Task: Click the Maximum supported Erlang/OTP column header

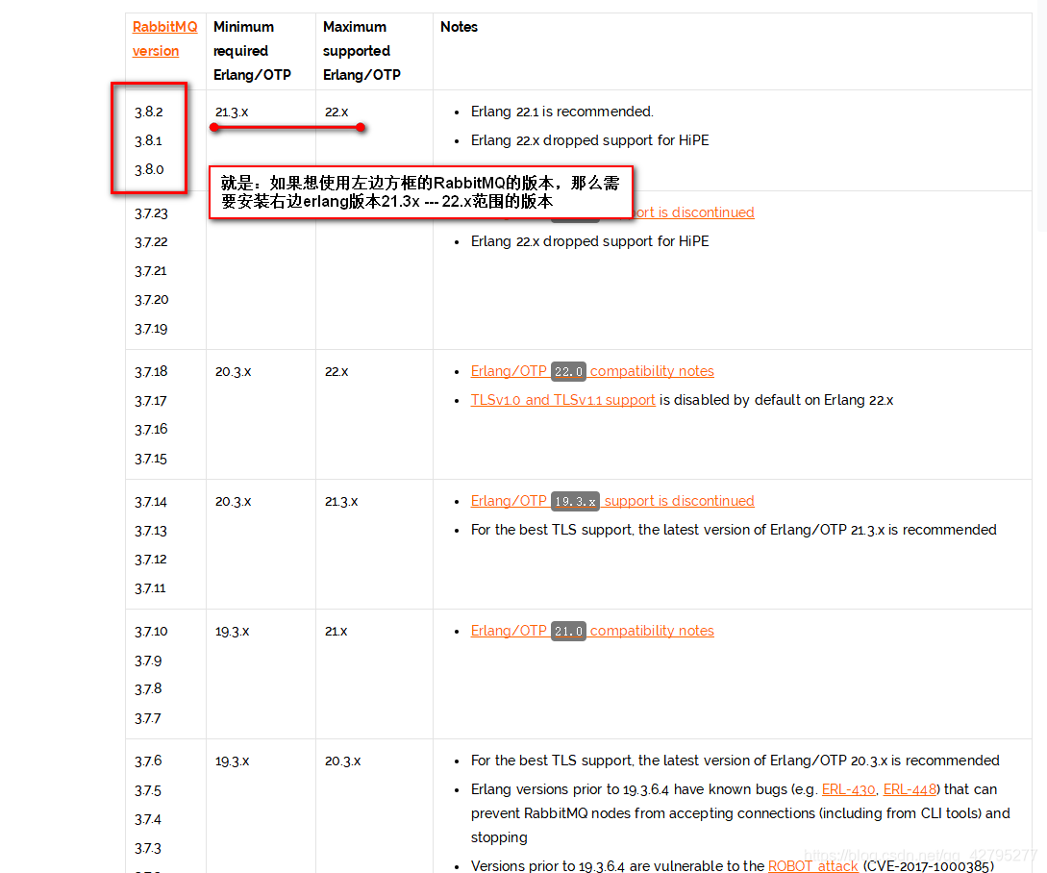Action: click(361, 51)
